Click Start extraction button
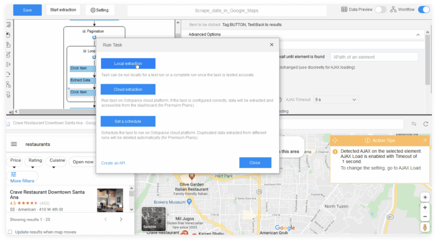437x242 pixels. [63, 10]
